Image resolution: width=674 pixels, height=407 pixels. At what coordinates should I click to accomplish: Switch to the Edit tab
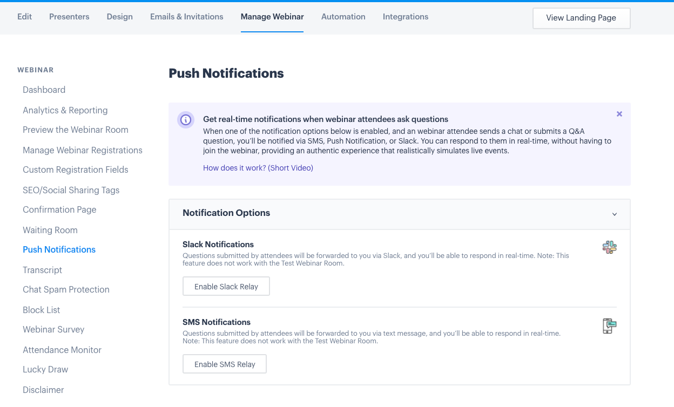tap(24, 17)
